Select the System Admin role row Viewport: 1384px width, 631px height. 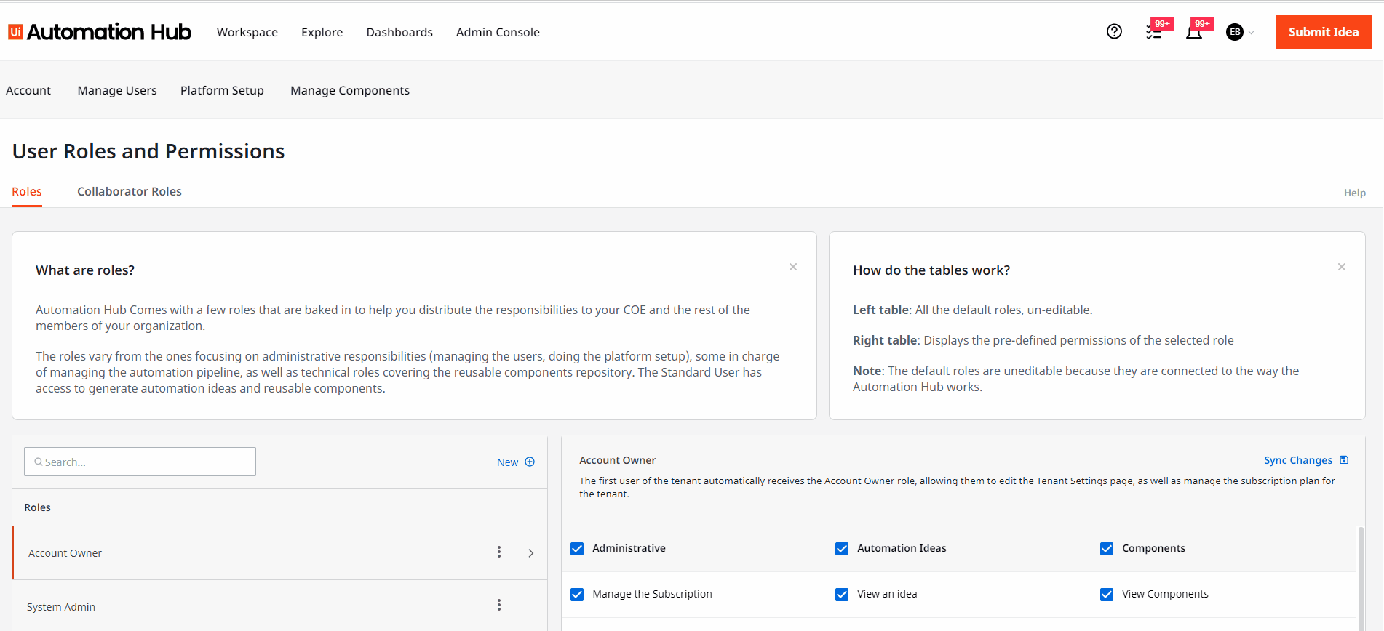tap(280, 606)
